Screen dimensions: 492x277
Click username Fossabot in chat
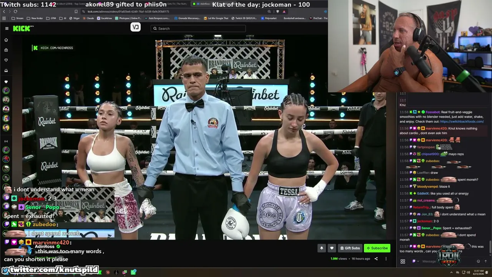[432, 112]
